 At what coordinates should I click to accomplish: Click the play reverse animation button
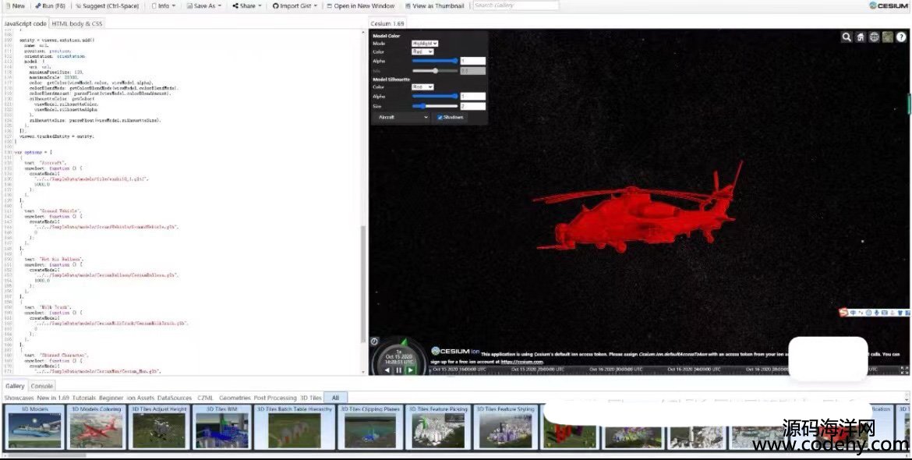tap(387, 370)
